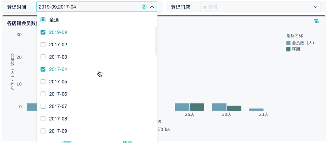
Task: Click the 23店 bar in the chart
Action: point(256,110)
